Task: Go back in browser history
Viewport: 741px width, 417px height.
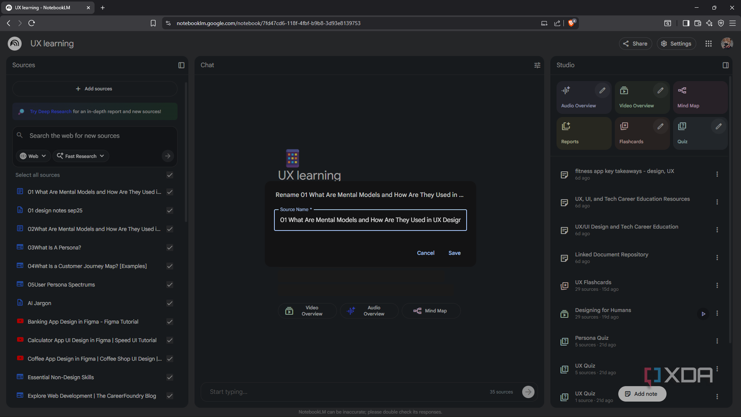Action: pos(9,23)
